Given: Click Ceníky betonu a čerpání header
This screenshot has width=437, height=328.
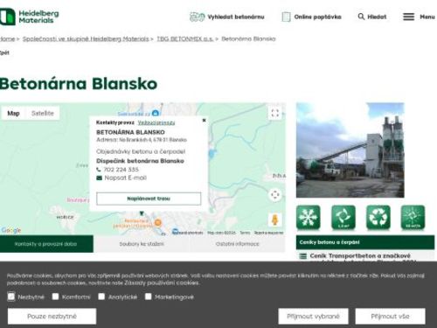Looking at the screenshot, I should (365, 242).
